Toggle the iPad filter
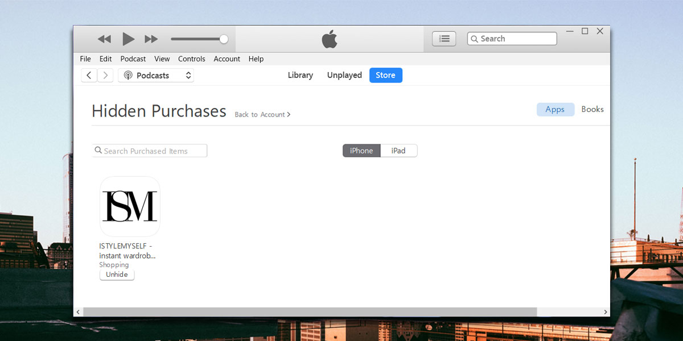 tap(398, 151)
